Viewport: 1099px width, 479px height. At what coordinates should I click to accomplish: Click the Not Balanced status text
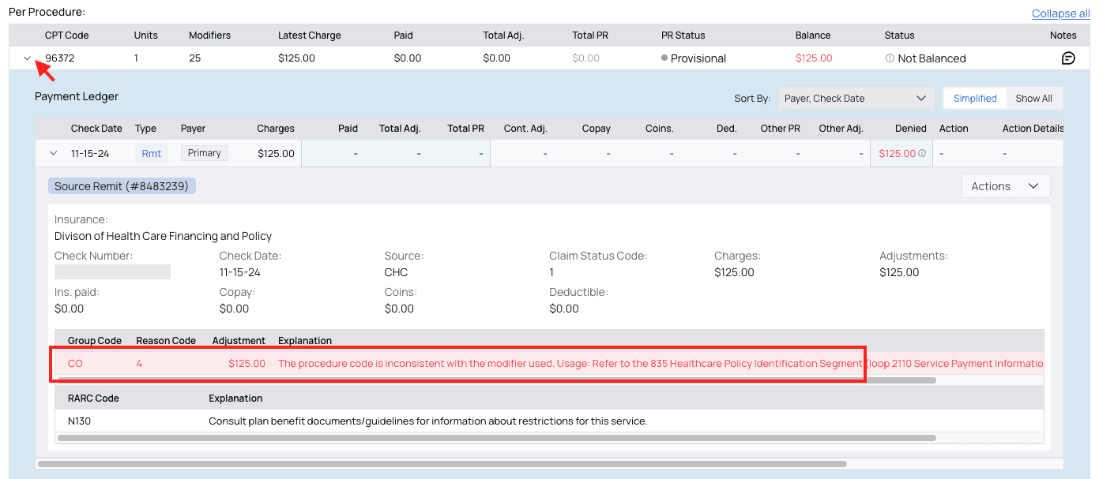click(932, 58)
